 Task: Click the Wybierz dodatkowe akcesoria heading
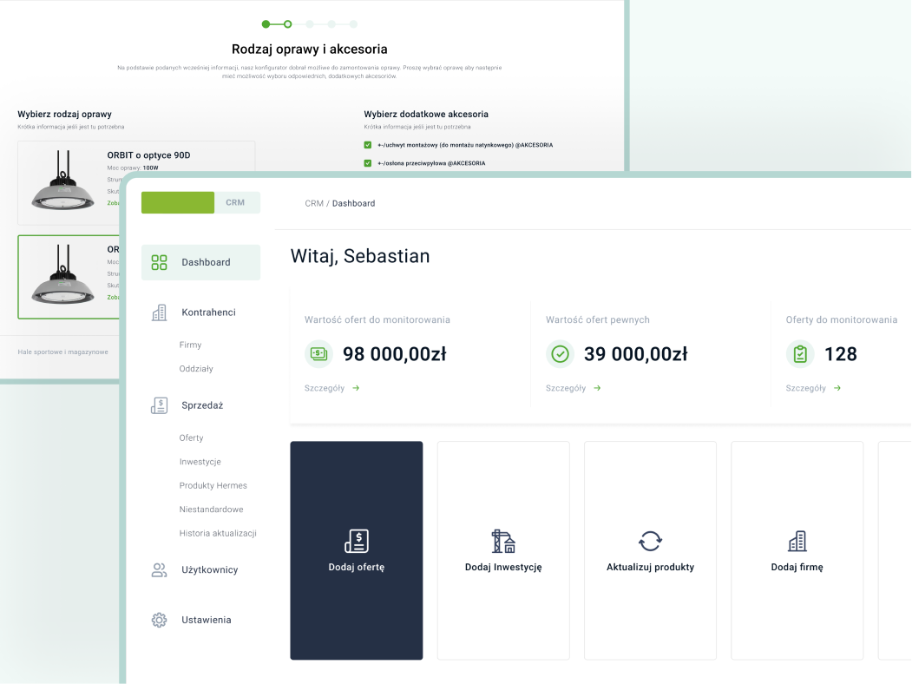coord(426,114)
